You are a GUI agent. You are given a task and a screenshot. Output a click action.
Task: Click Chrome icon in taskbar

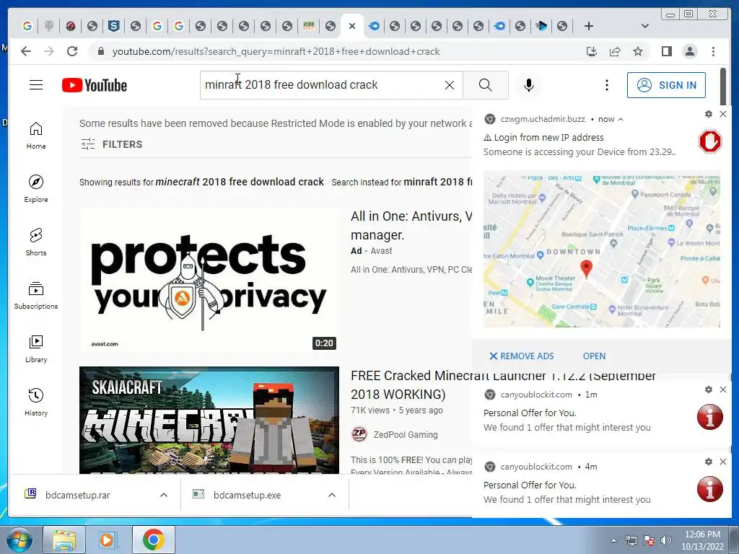point(153,540)
